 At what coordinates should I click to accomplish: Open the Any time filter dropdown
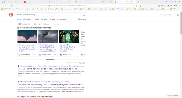(x=58, y=24)
